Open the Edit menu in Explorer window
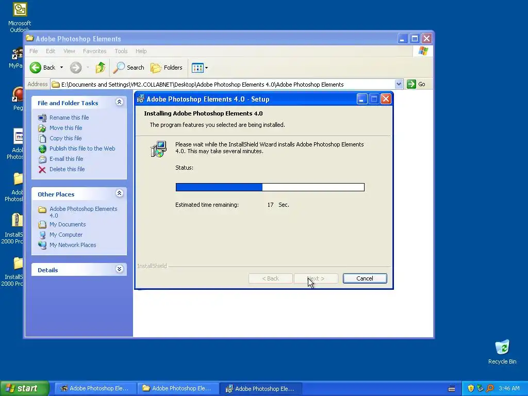Screen dimensions: 528x396 coord(51,51)
